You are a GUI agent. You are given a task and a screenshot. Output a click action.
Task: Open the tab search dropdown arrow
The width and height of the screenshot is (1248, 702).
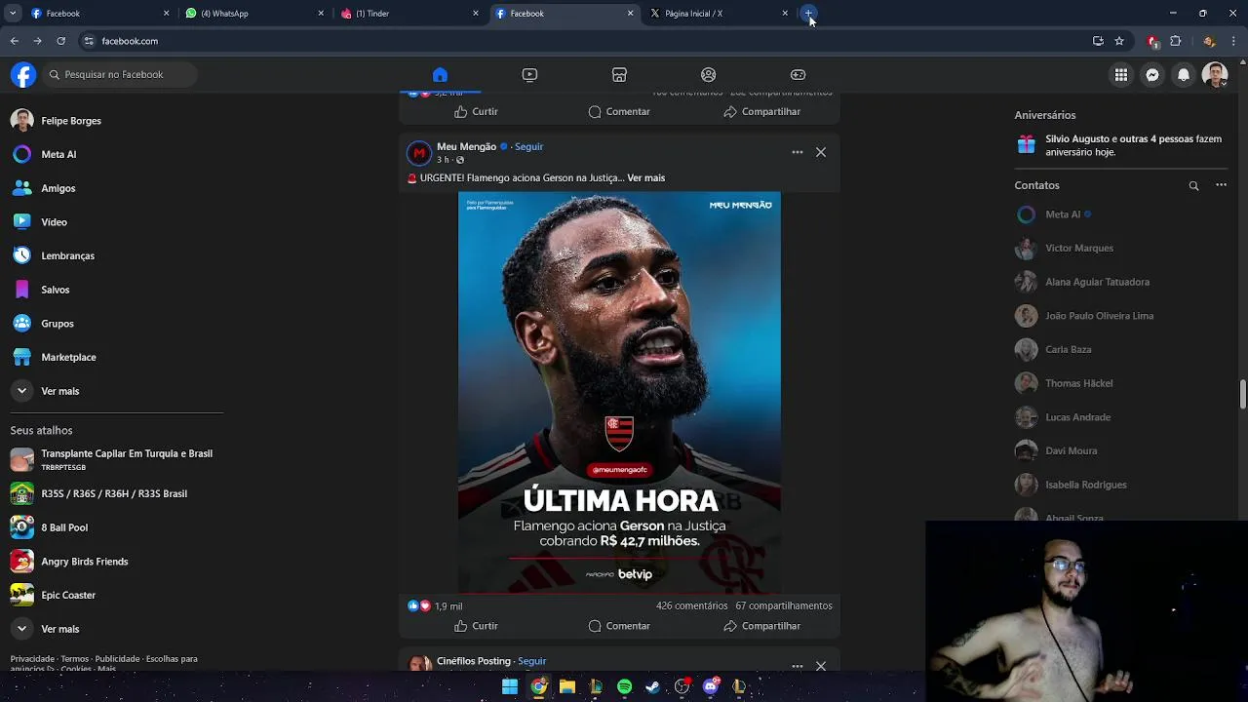(13, 14)
